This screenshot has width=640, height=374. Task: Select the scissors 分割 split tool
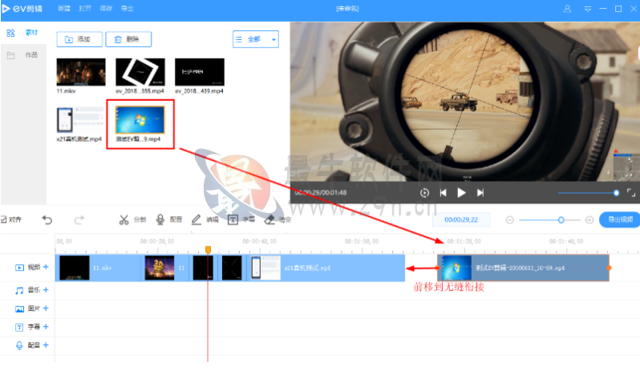coord(132,220)
